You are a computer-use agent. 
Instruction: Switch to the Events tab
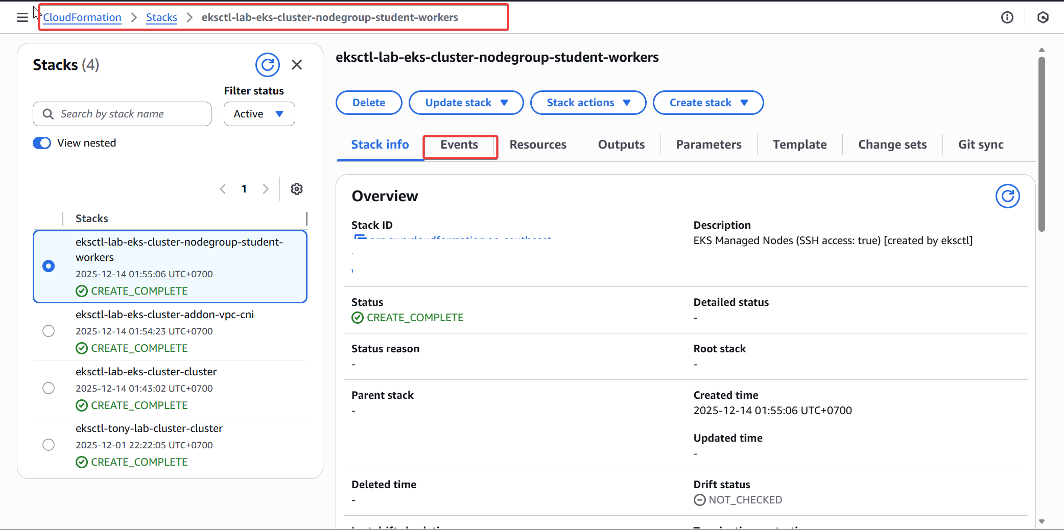[x=459, y=145]
